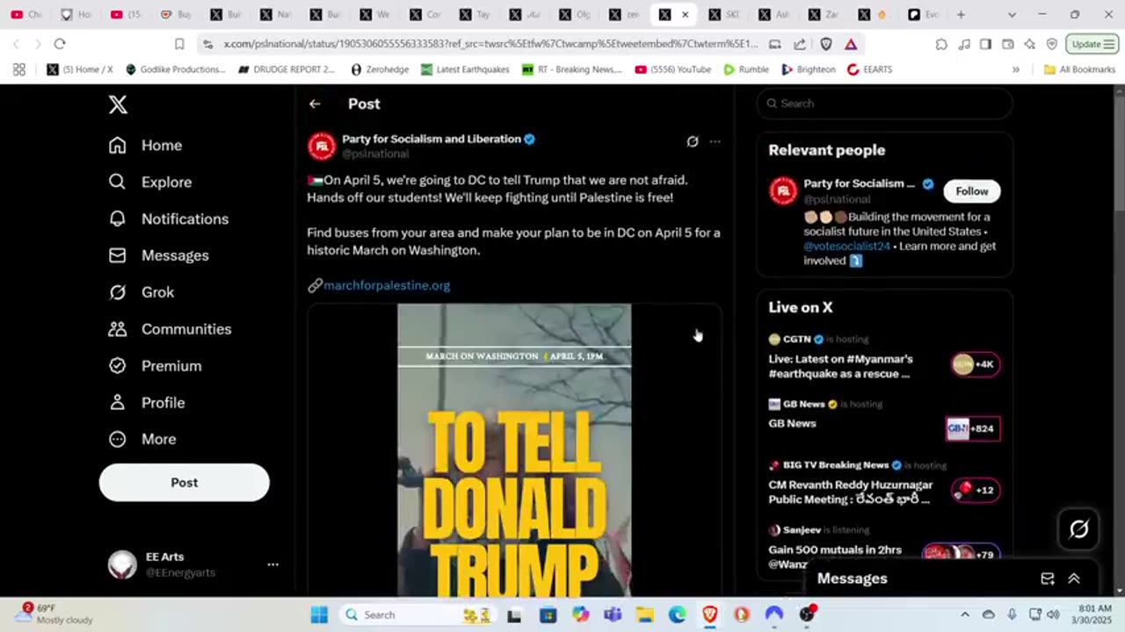This screenshot has width=1125, height=632.
Task: Open (5) Home / X bookmark
Action: [80, 69]
